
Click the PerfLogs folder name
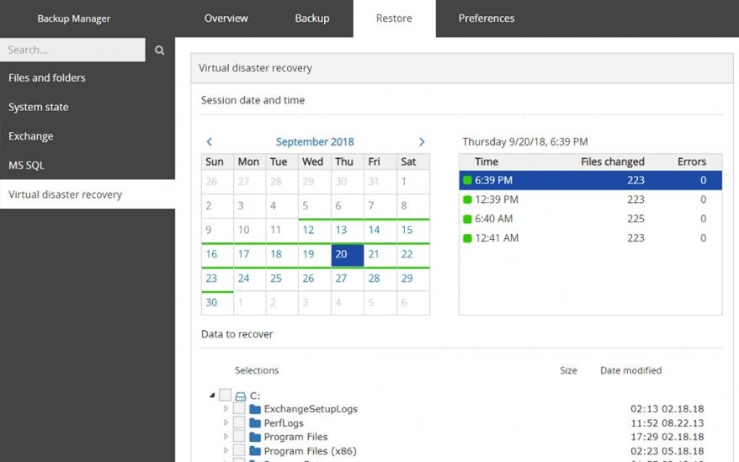coord(284,423)
